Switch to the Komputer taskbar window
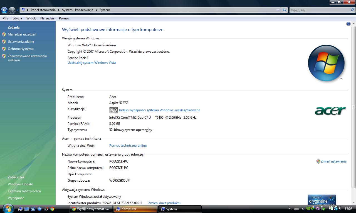356x213 pixels. [x=135, y=209]
